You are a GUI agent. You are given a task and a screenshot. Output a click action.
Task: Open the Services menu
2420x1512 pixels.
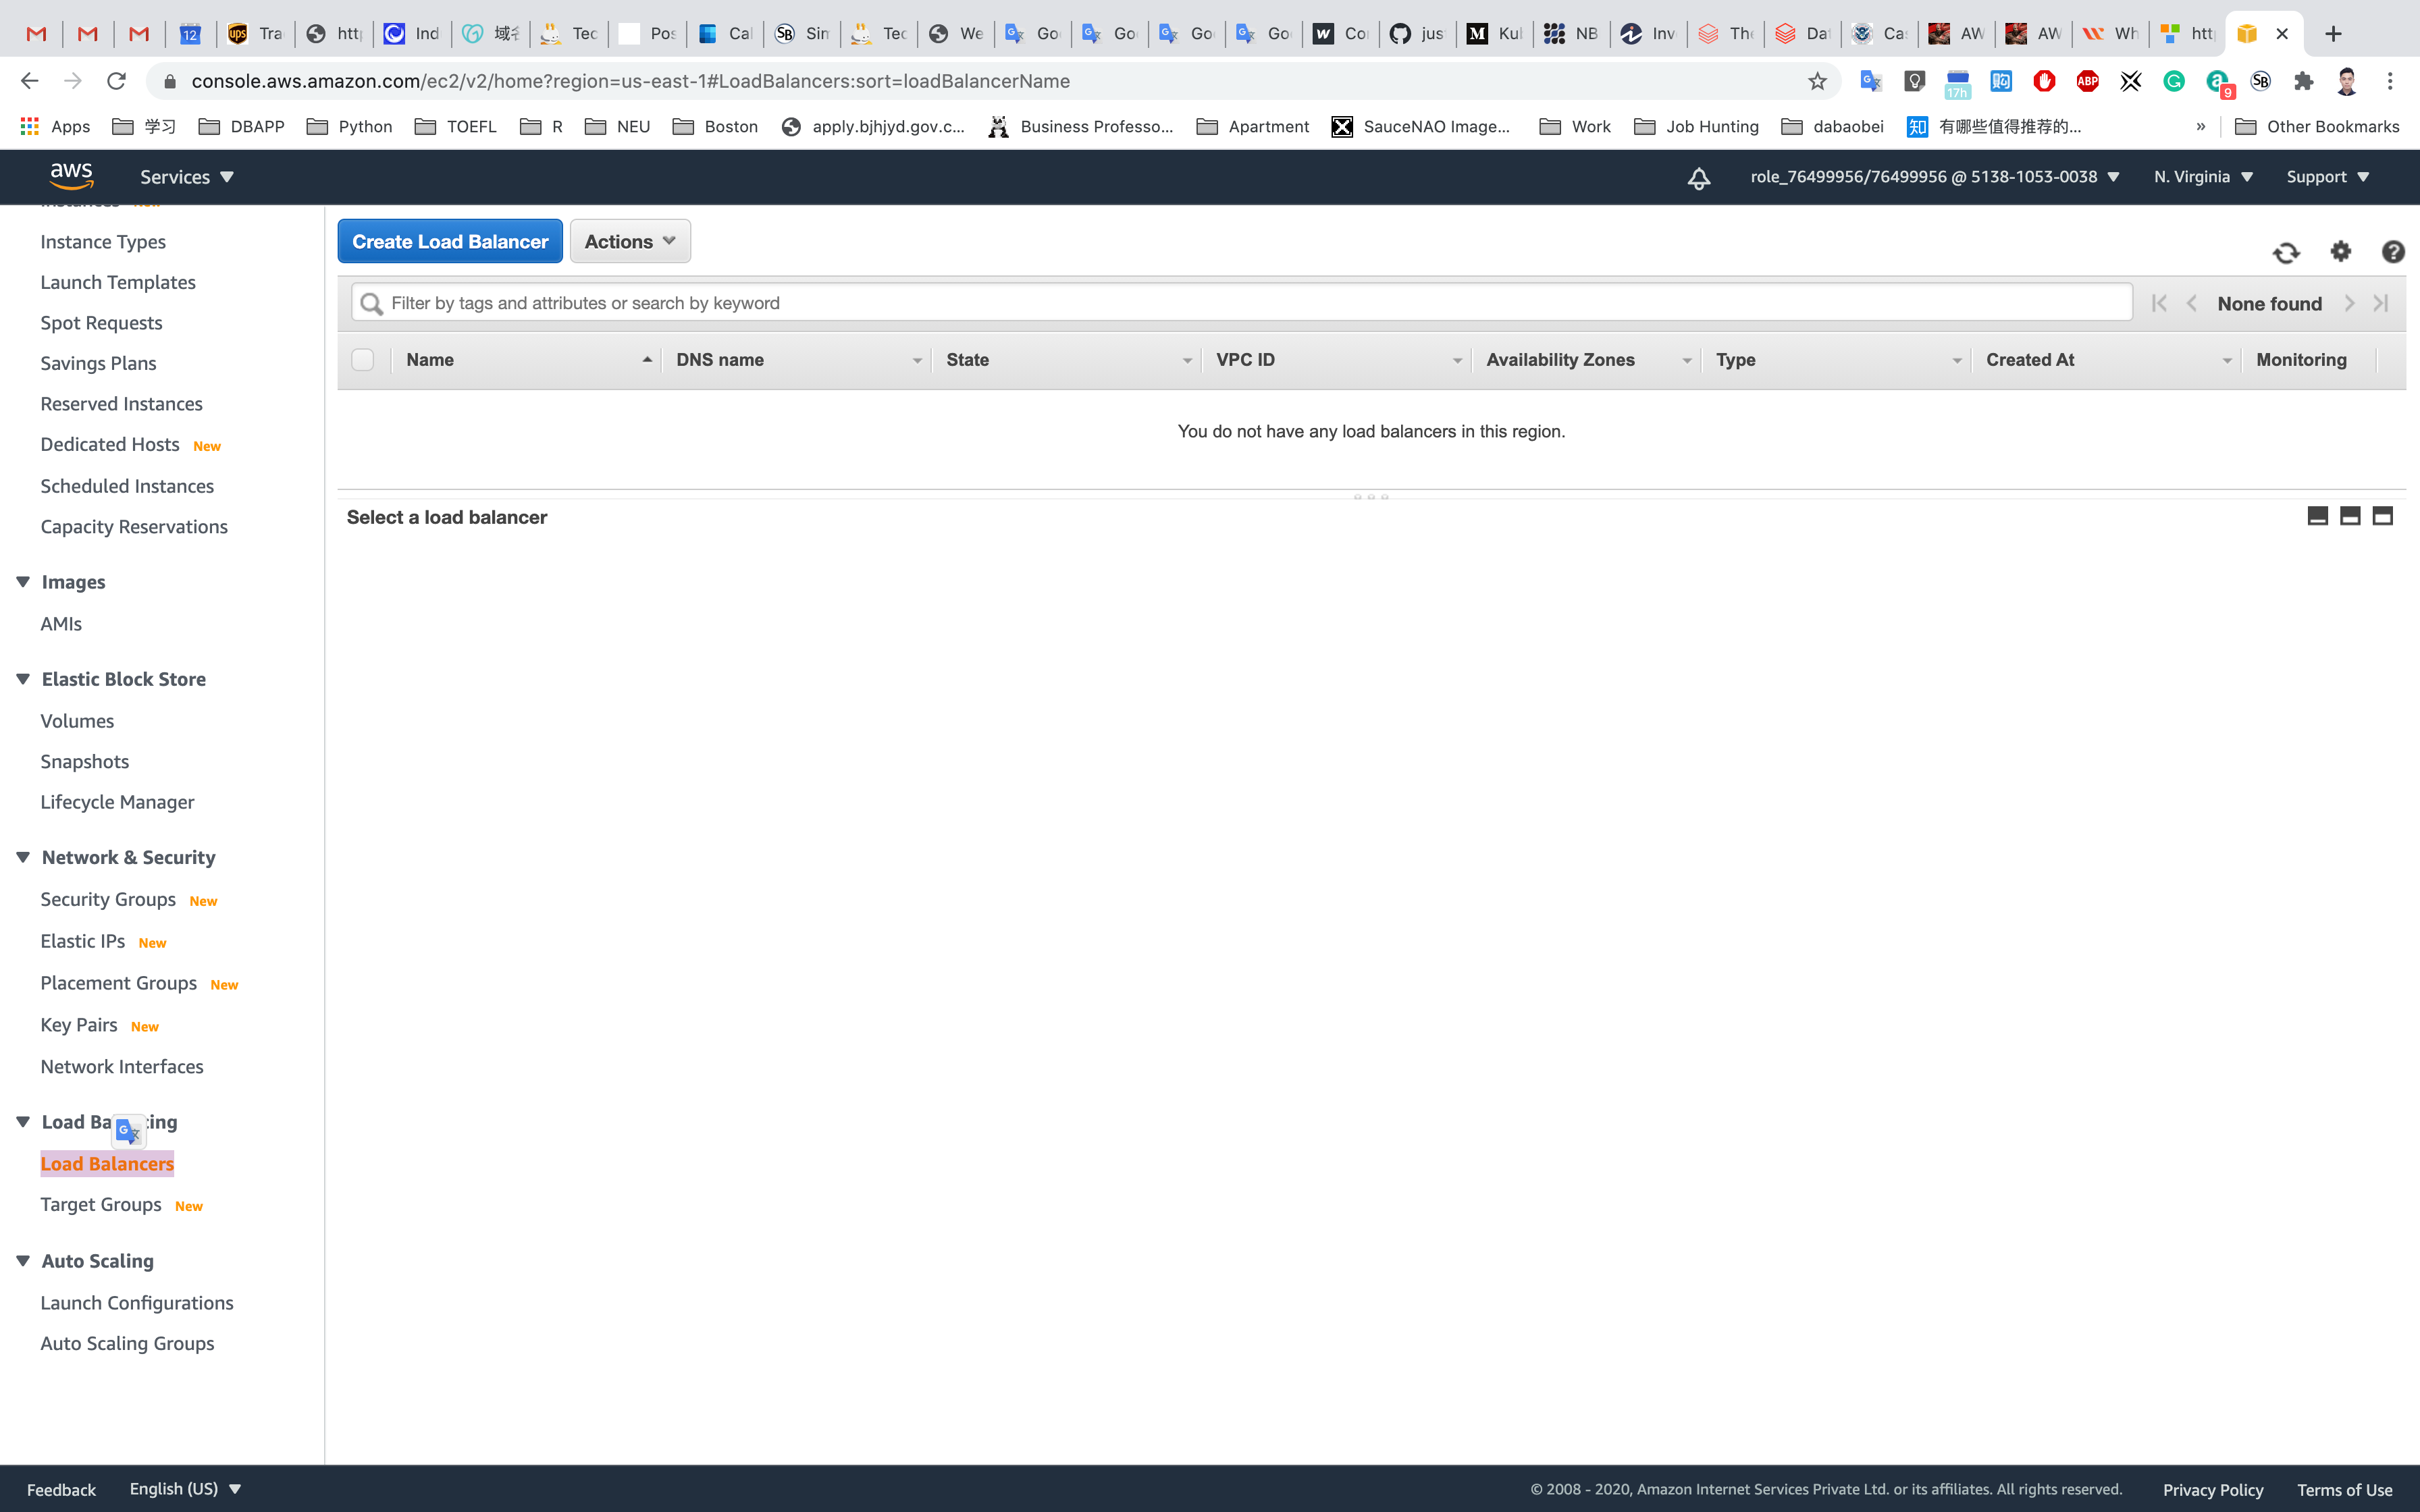click(x=186, y=177)
